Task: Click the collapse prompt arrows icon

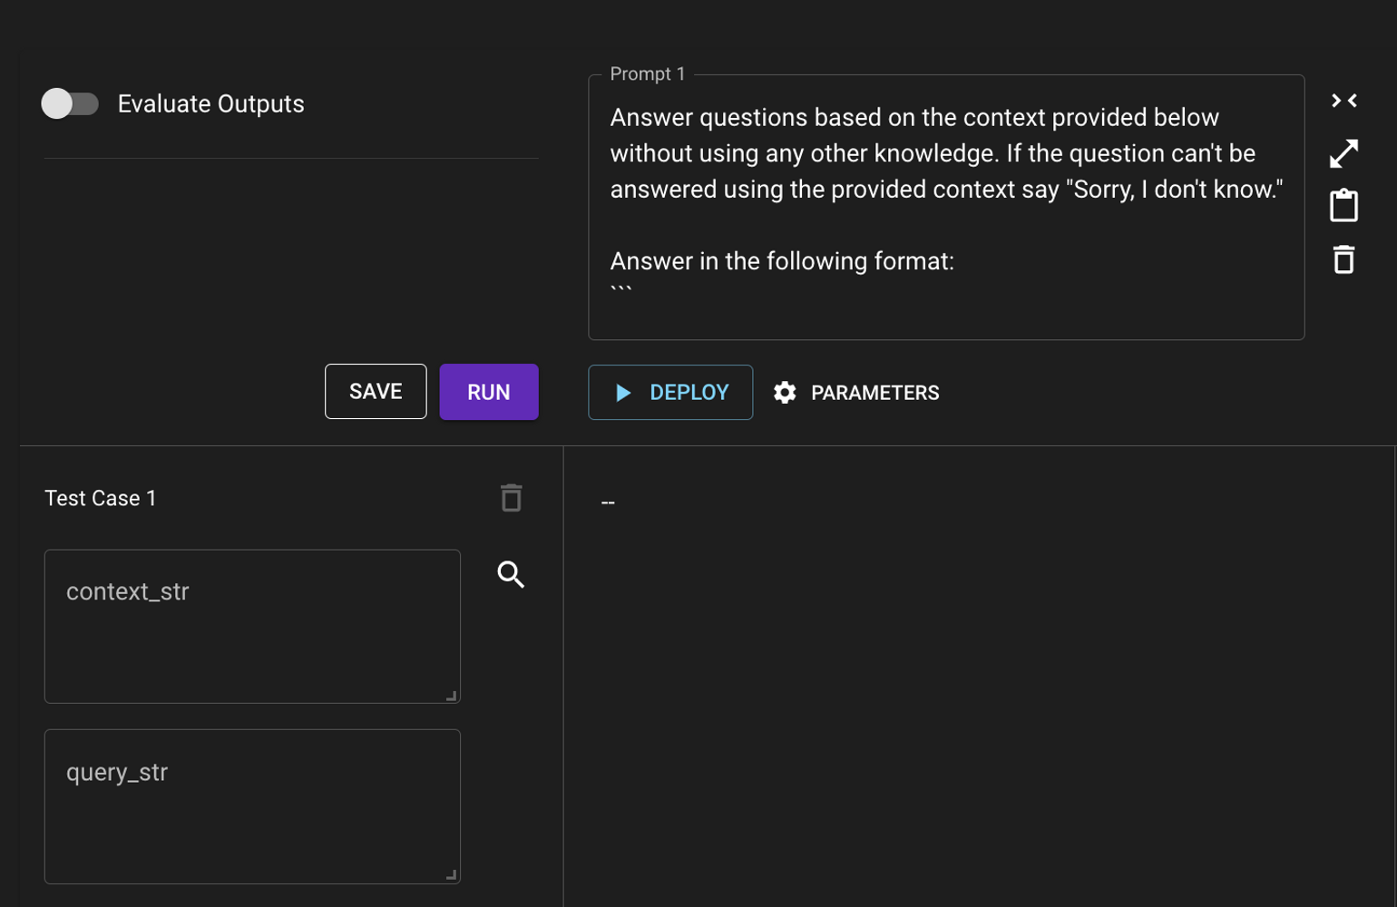Action: point(1343,101)
